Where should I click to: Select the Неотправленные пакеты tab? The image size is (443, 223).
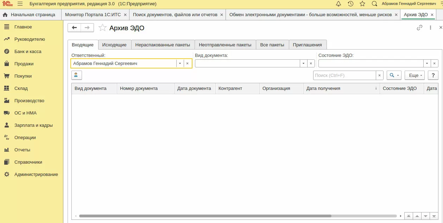coord(225,45)
